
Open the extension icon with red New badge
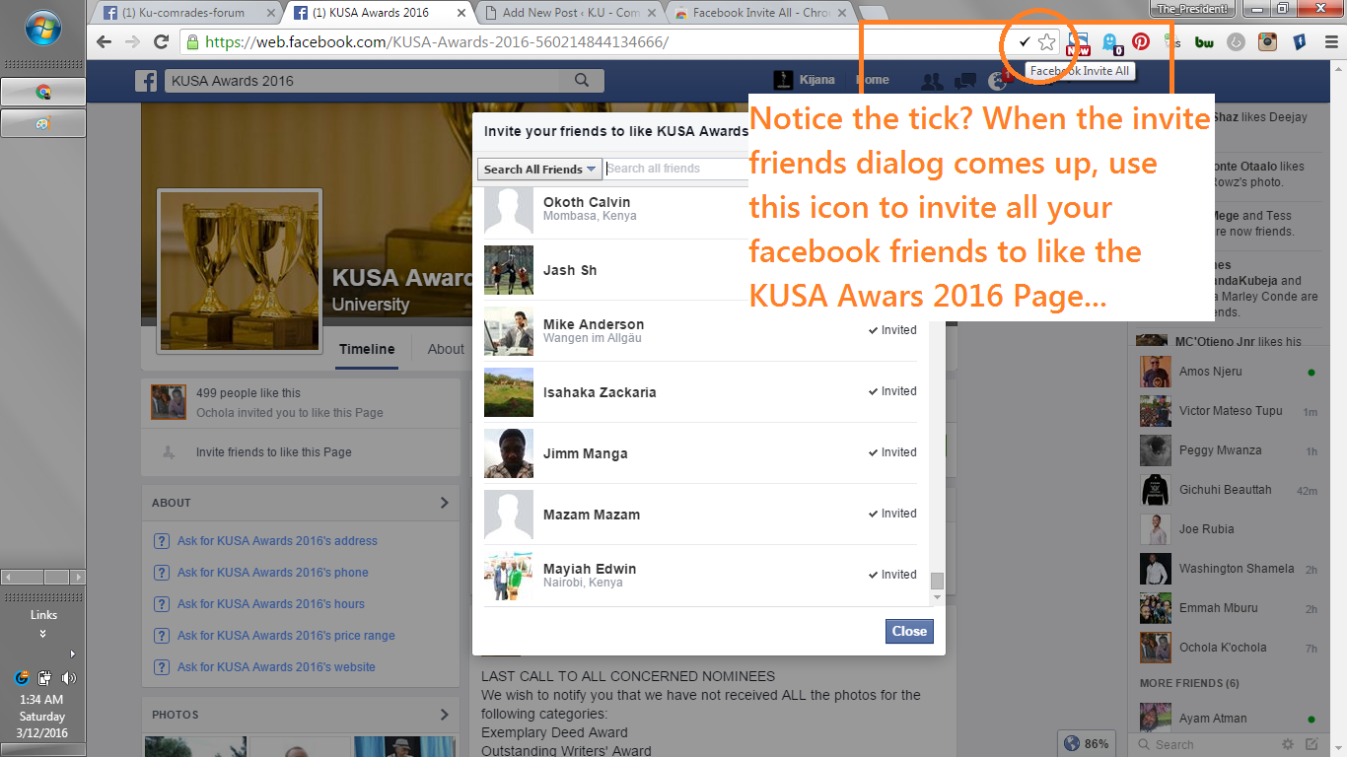pyautogui.click(x=1078, y=42)
